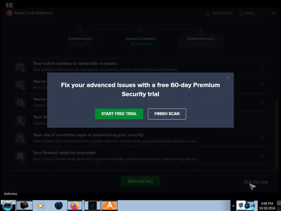Click the FINISH SCAN button
281x211 pixels.
[167, 114]
